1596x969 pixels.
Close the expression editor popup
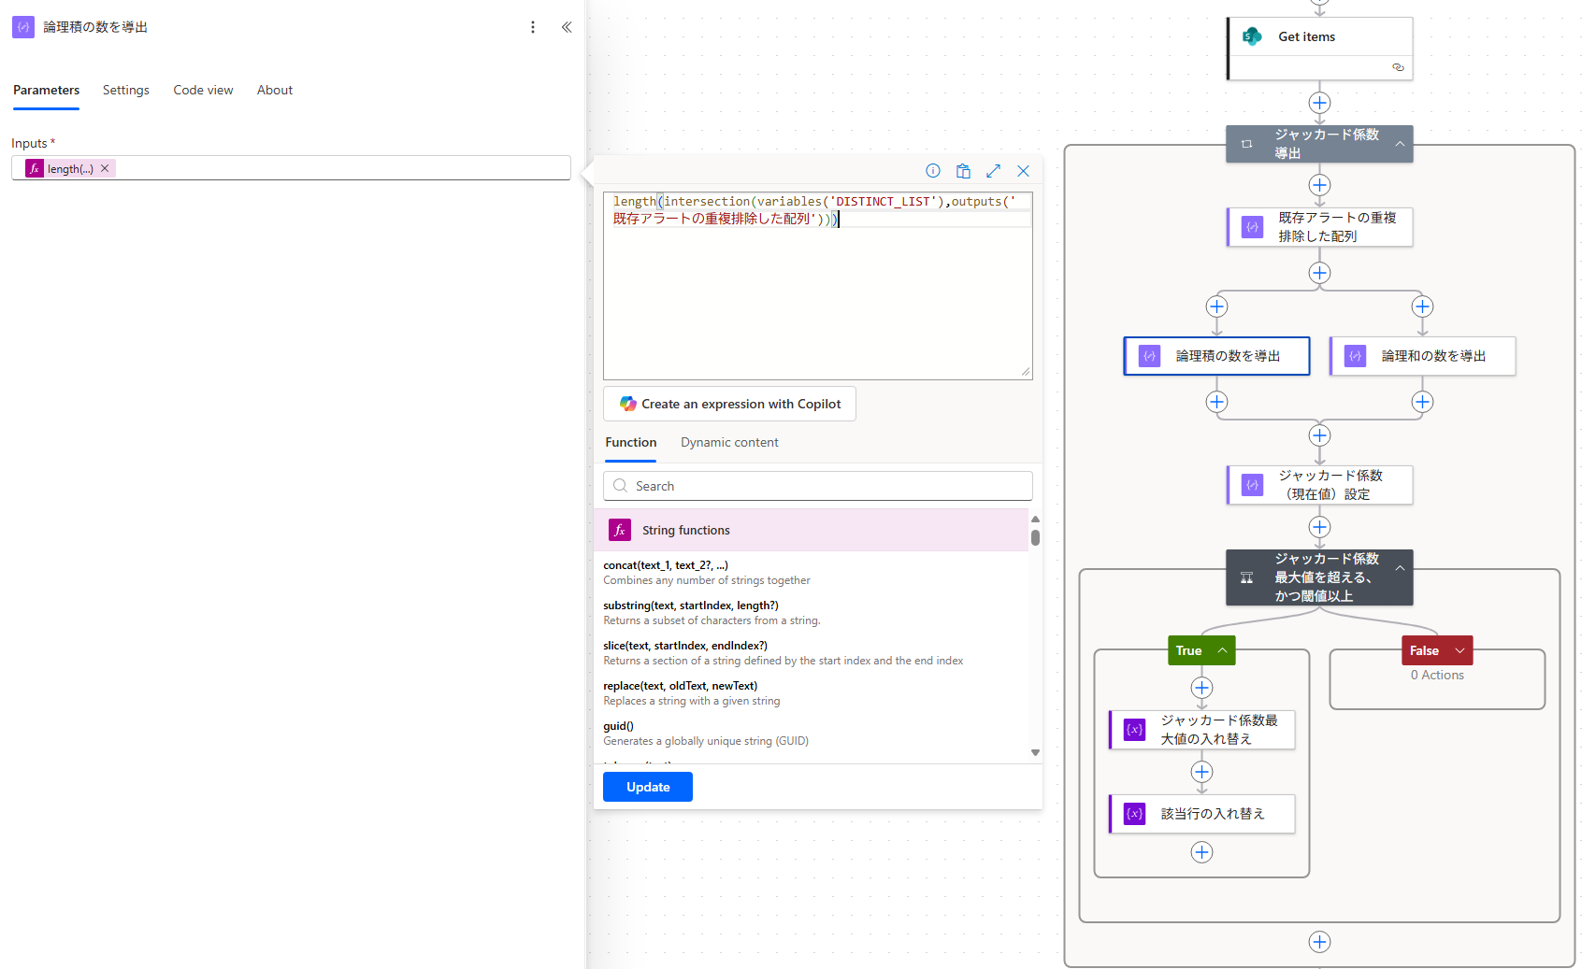coord(1023,171)
